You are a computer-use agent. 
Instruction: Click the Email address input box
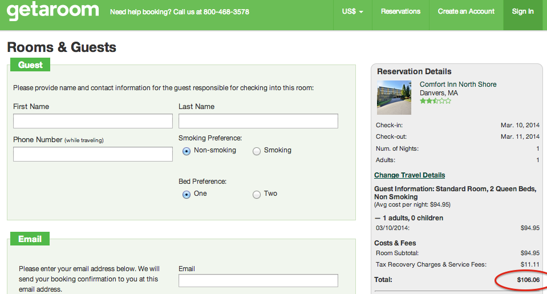point(258,280)
